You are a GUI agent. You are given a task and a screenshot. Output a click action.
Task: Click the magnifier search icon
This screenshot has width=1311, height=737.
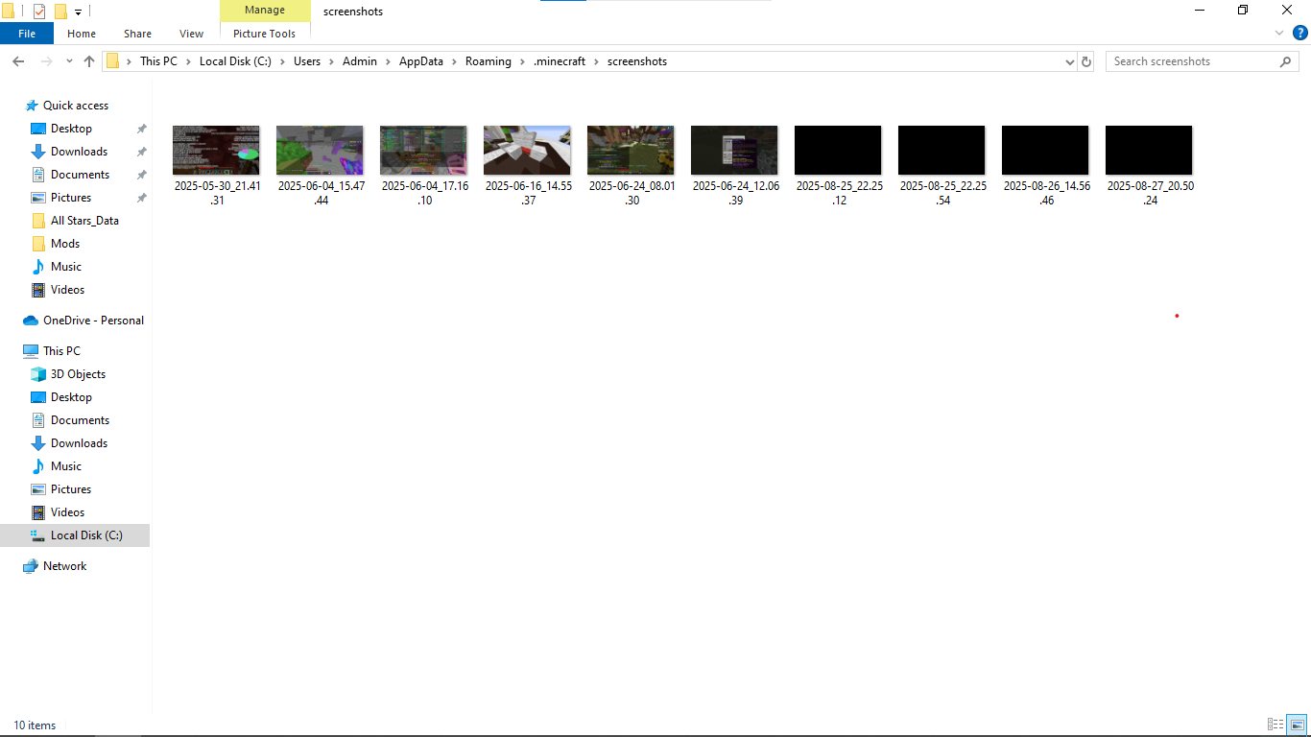pos(1286,61)
